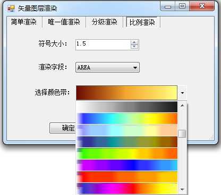
Task: Click the color list scrollbar thumb
Action: 182,134
